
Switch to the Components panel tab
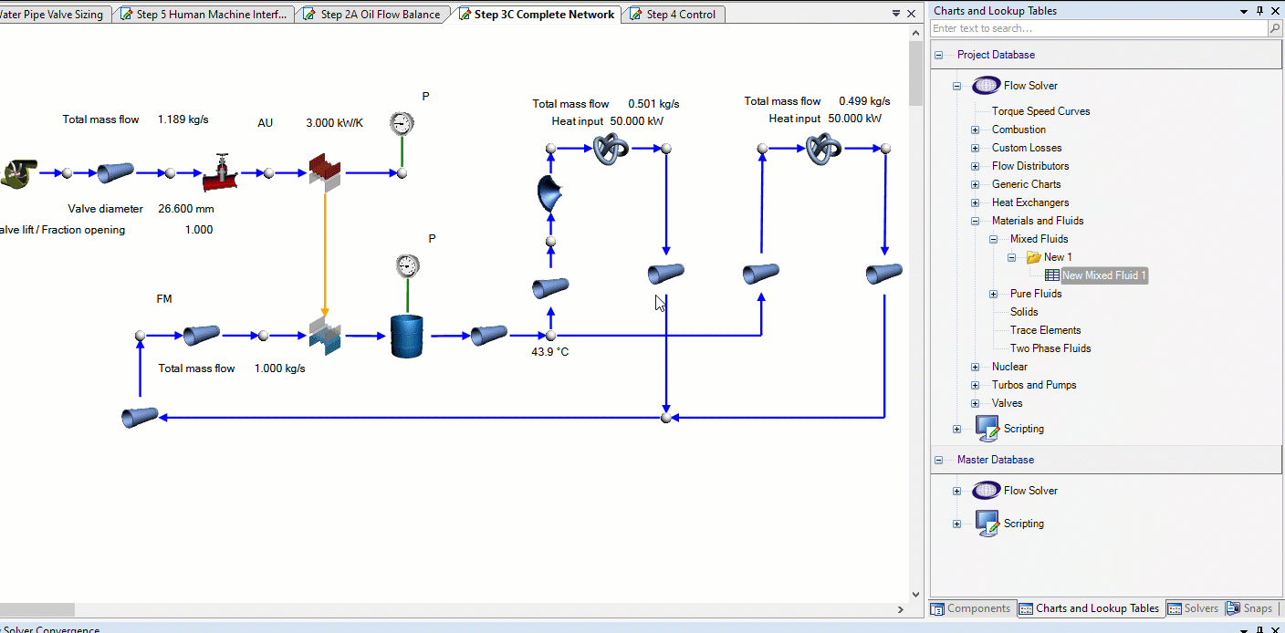tap(971, 608)
